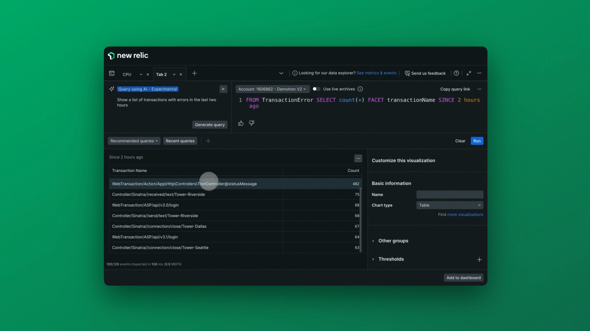Open the chart options ellipsis button
Viewport: 590px width, 331px height.
point(358,158)
